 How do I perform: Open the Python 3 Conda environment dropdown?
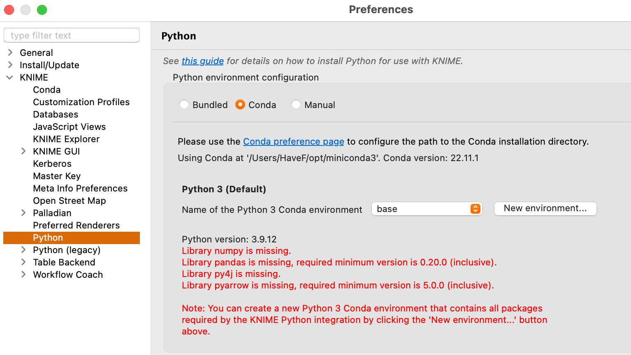tap(427, 209)
